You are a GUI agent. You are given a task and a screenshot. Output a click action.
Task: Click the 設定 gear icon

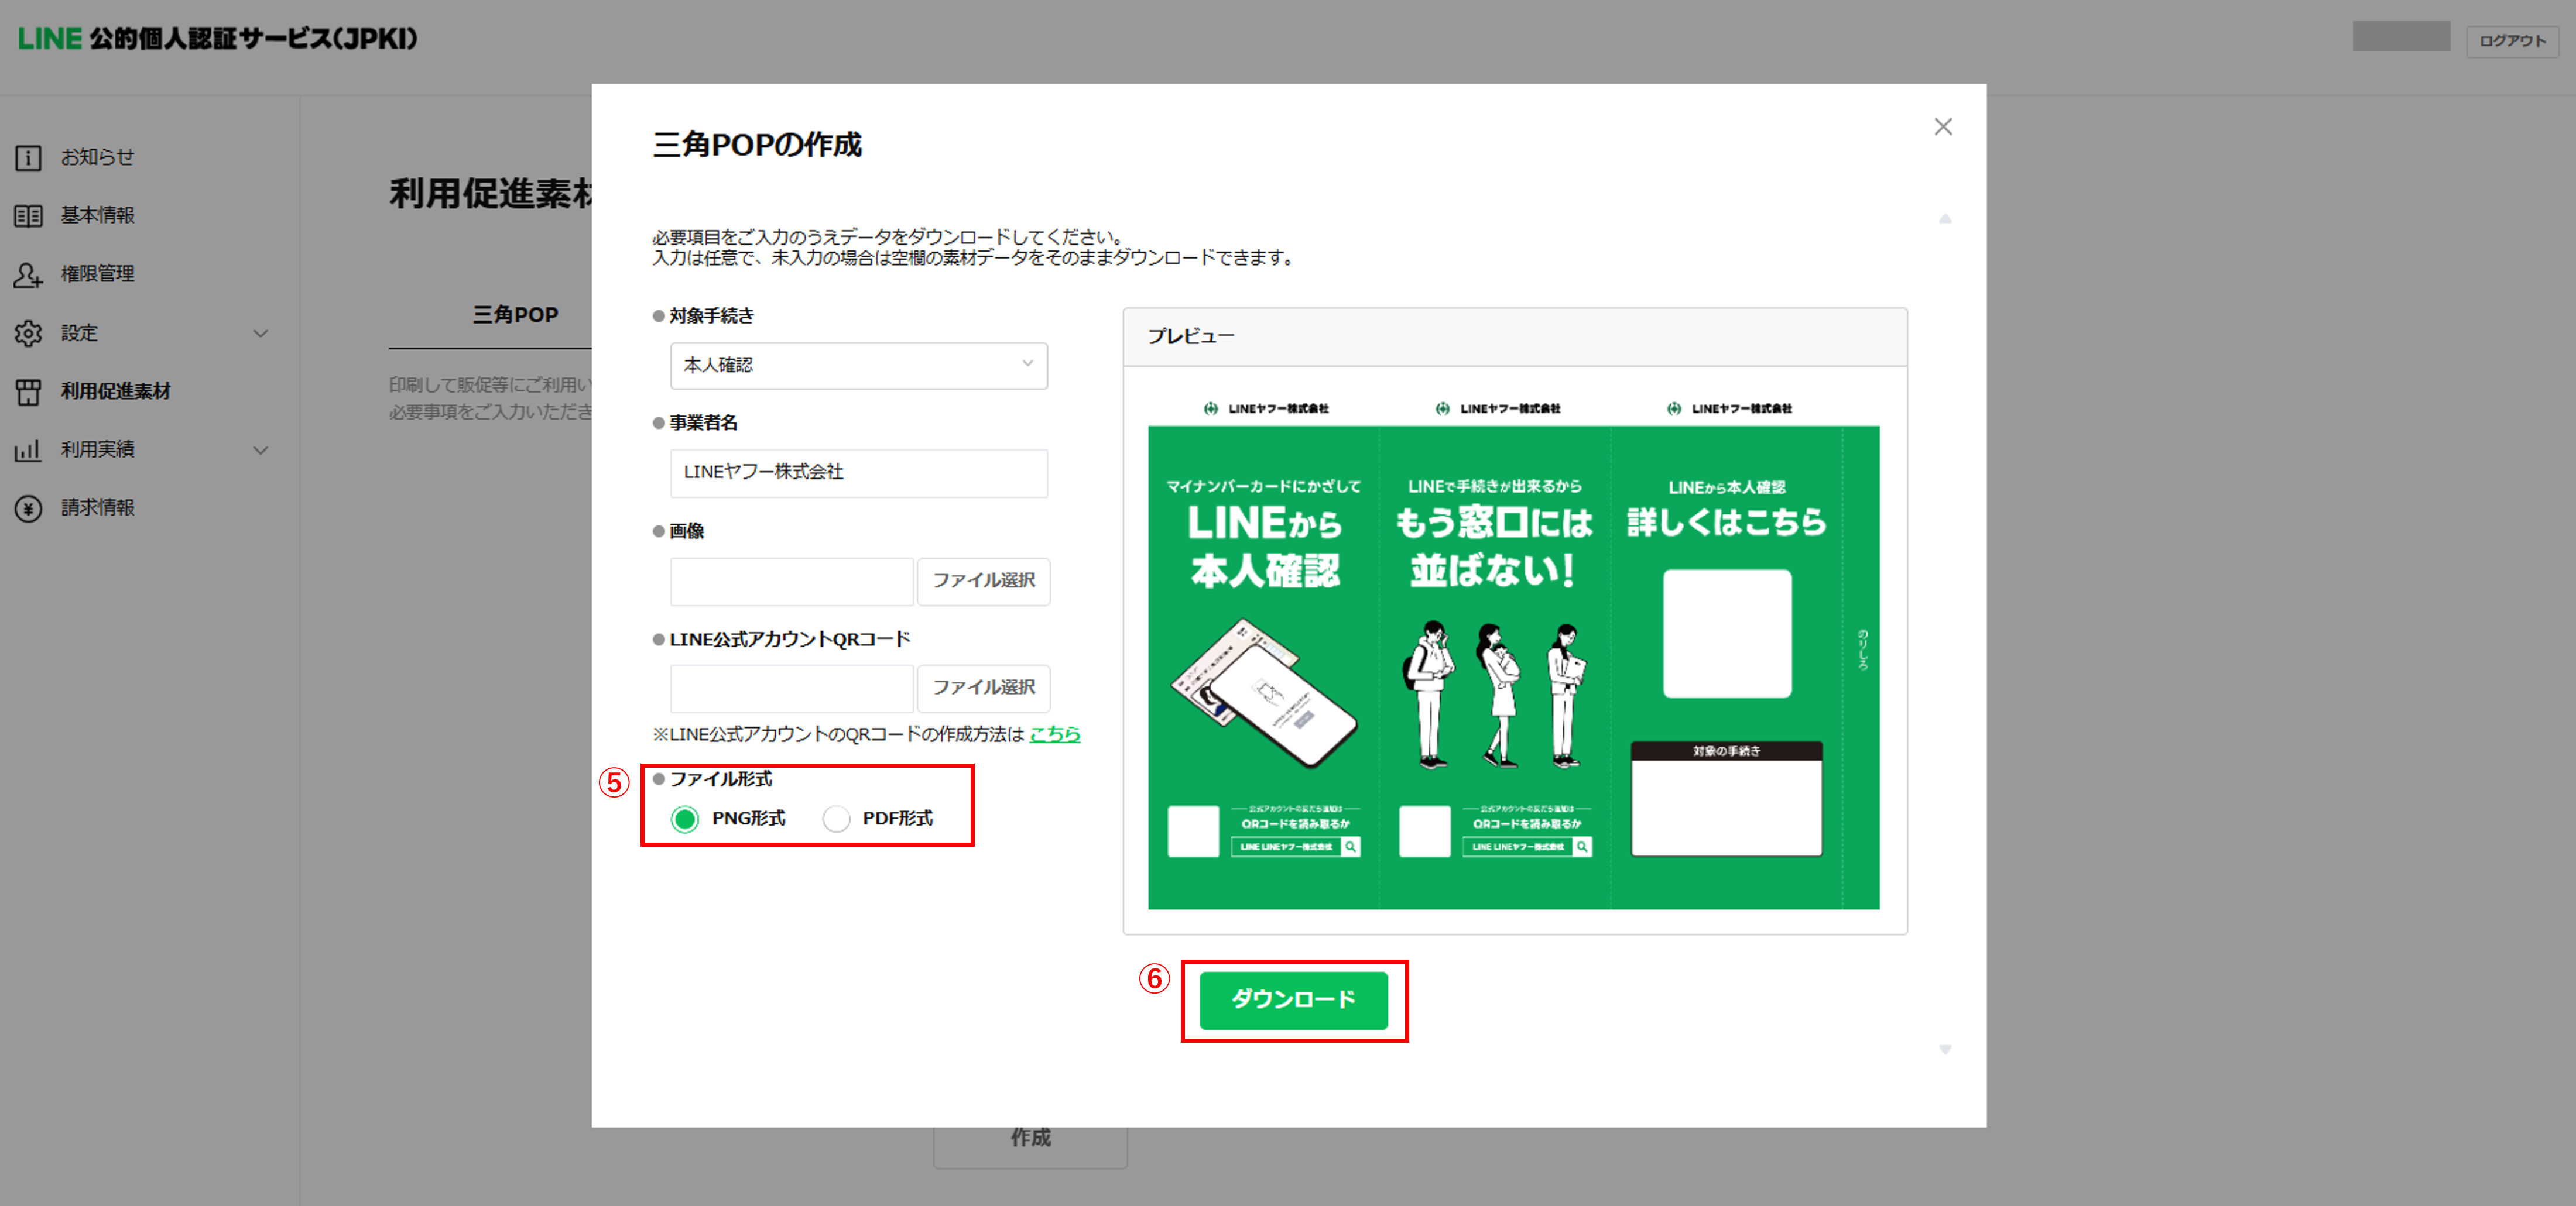tap(28, 334)
